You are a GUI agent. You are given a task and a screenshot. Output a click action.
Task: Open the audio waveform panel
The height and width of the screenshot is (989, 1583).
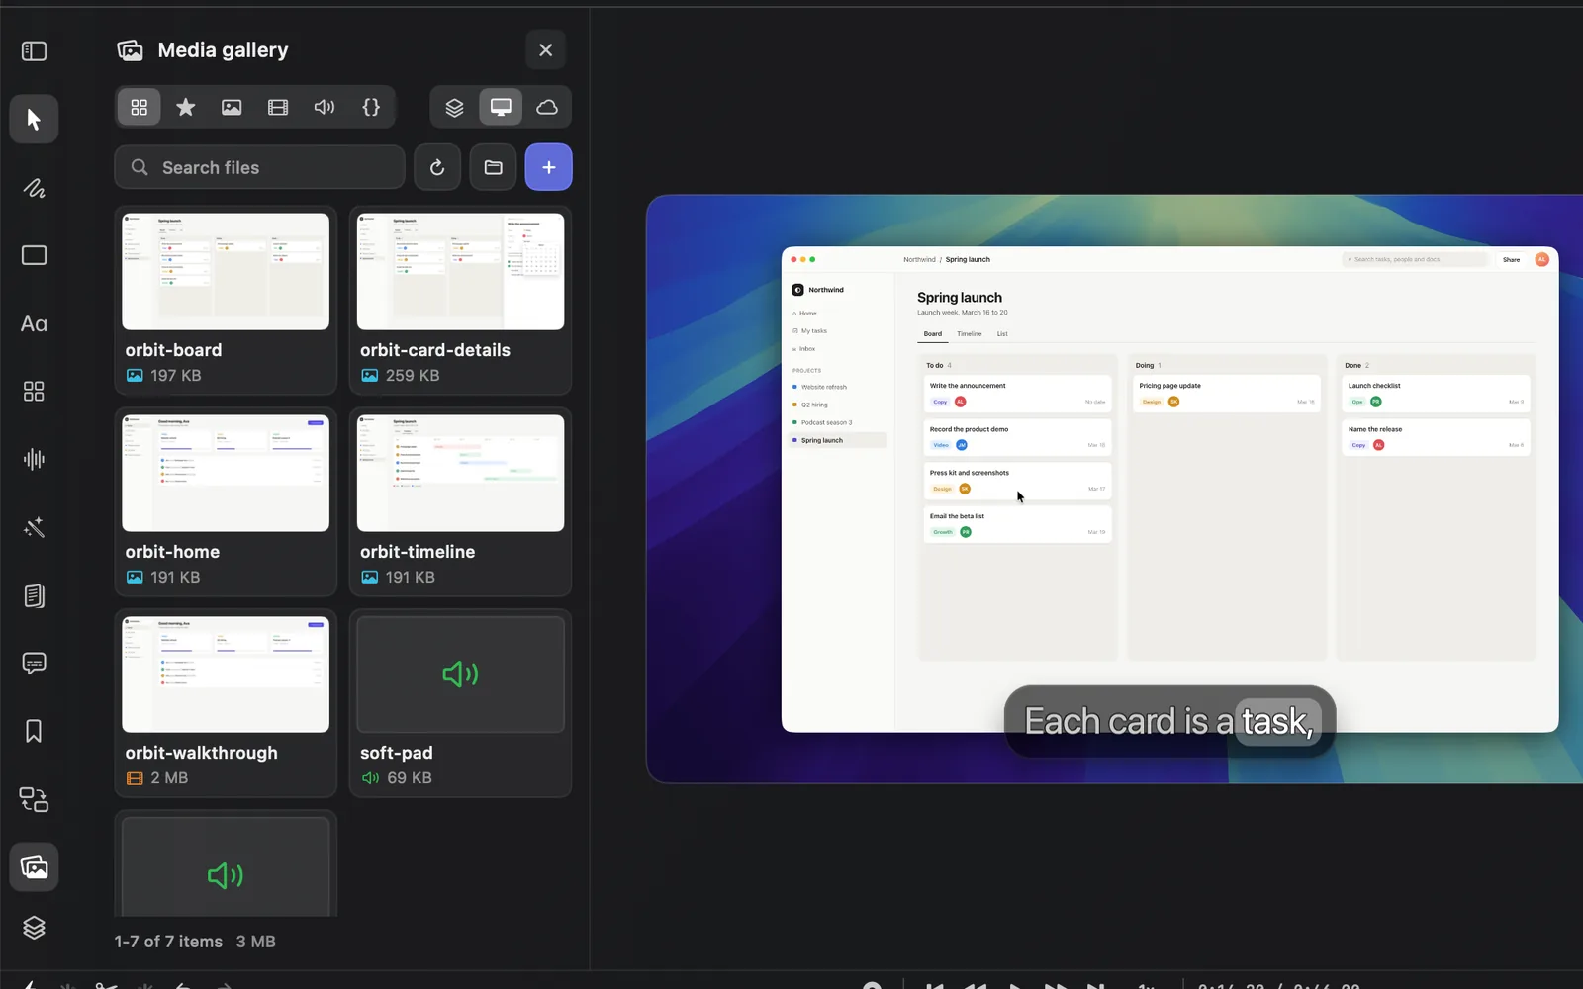click(x=34, y=459)
